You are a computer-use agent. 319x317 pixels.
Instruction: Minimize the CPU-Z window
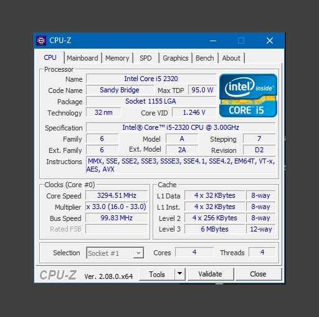(213, 41)
